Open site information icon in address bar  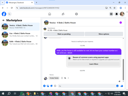[x=17, y=8]
